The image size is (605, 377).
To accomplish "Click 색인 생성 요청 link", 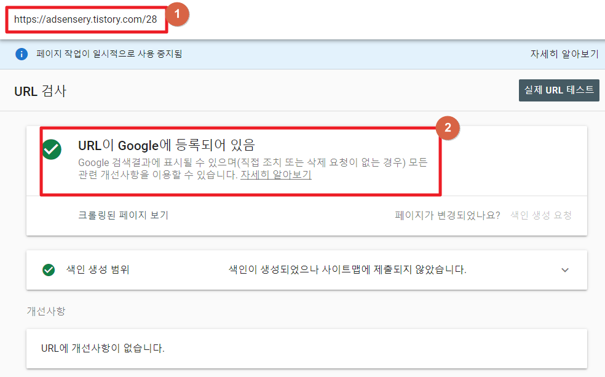I will coord(541,215).
